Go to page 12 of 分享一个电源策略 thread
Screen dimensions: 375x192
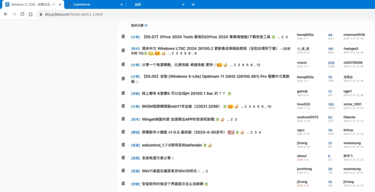[x=258, y=65]
